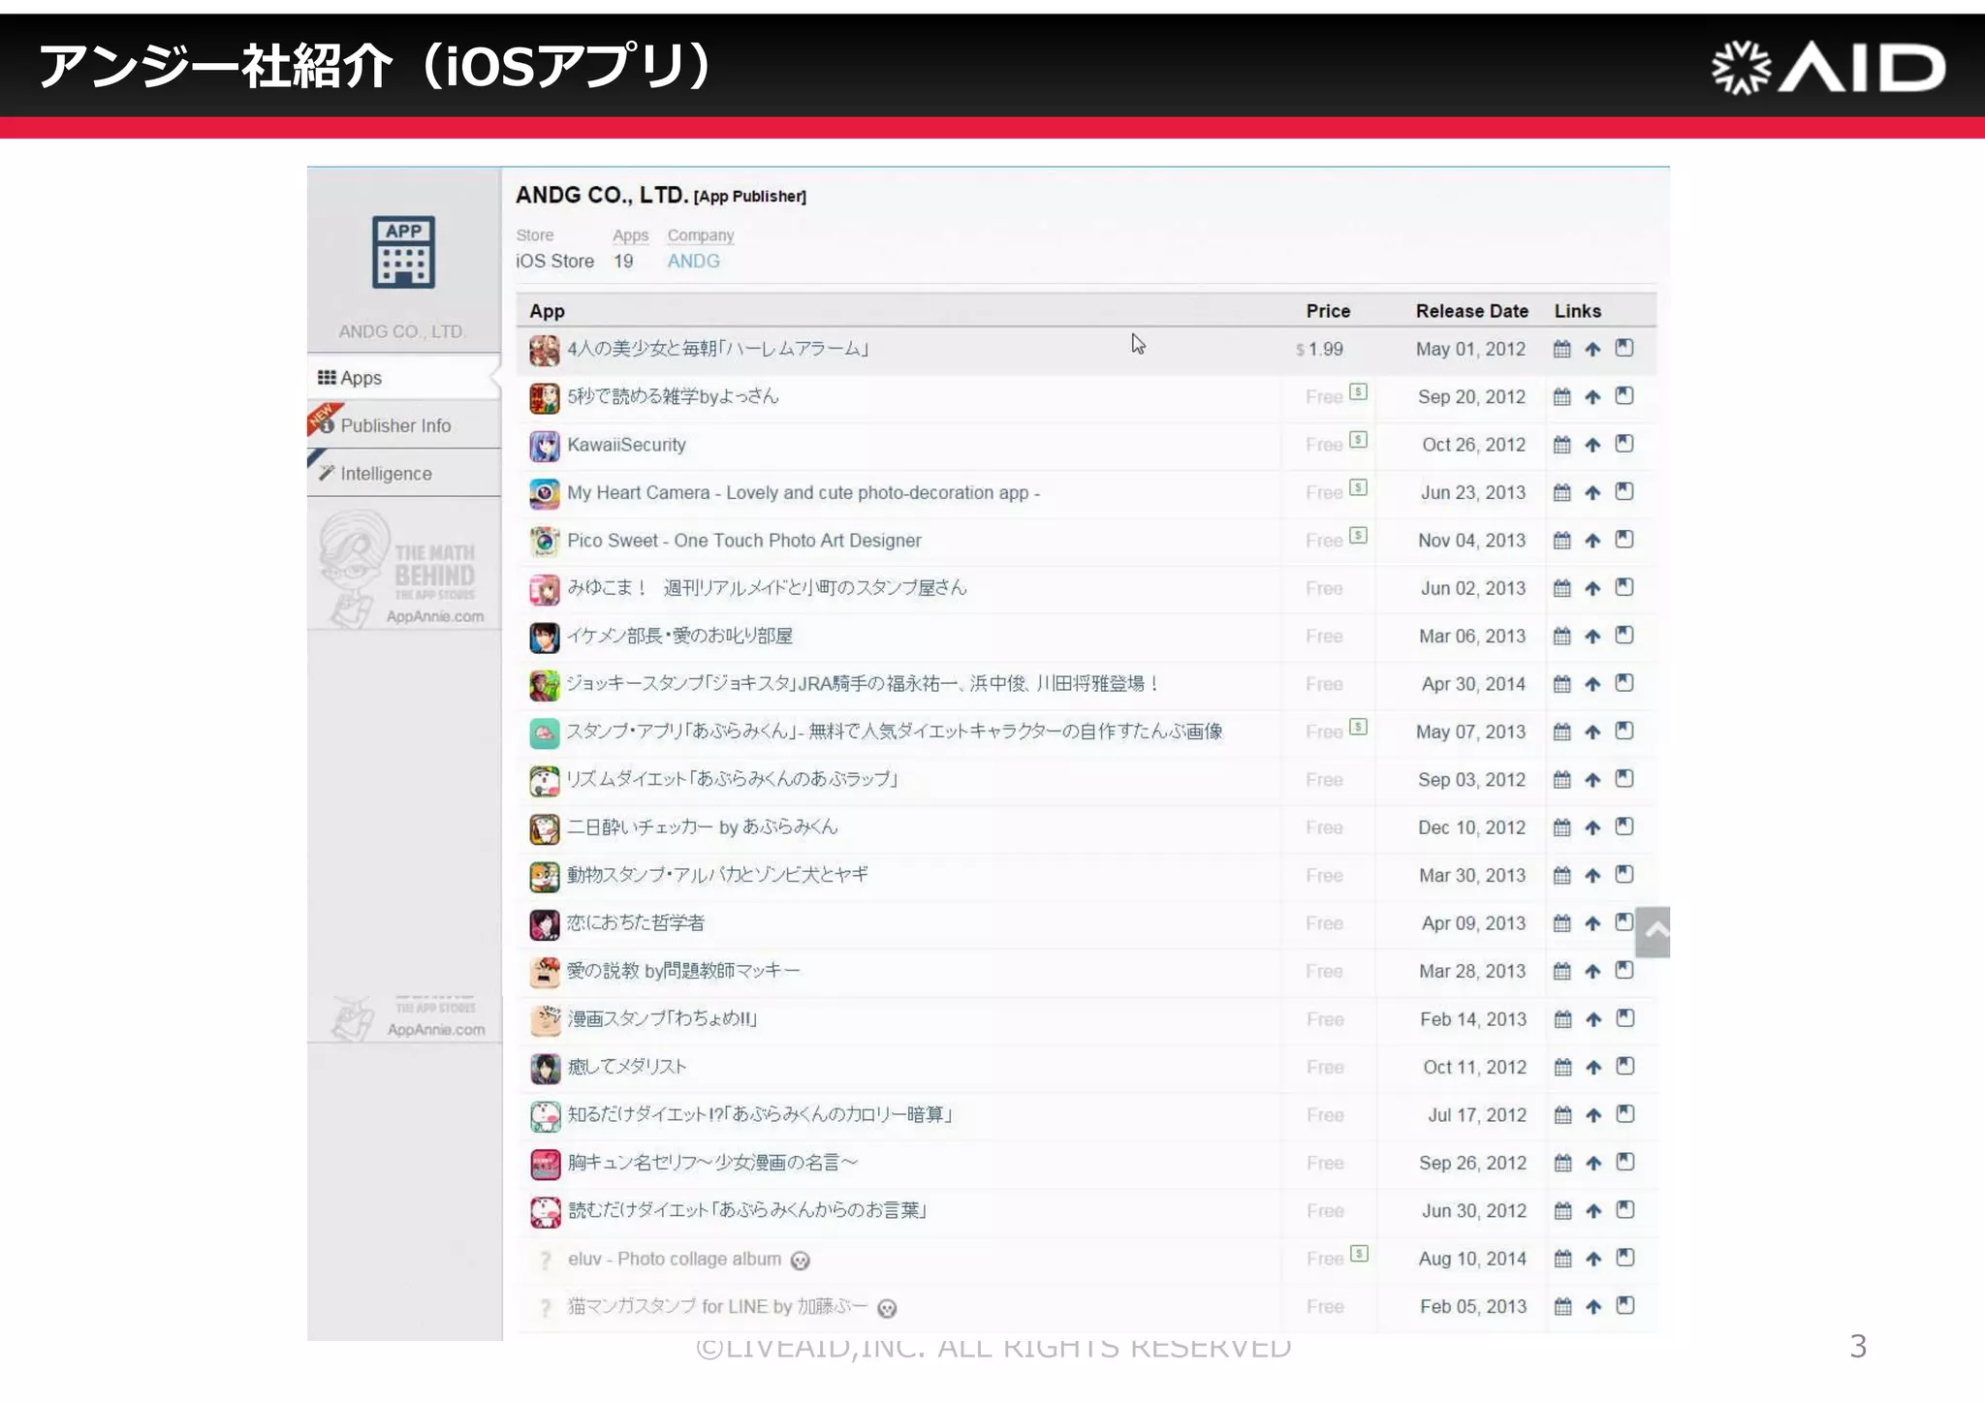Click up arrow icon in KawaiiSecurity row
This screenshot has height=1402, width=1985.
(1592, 445)
